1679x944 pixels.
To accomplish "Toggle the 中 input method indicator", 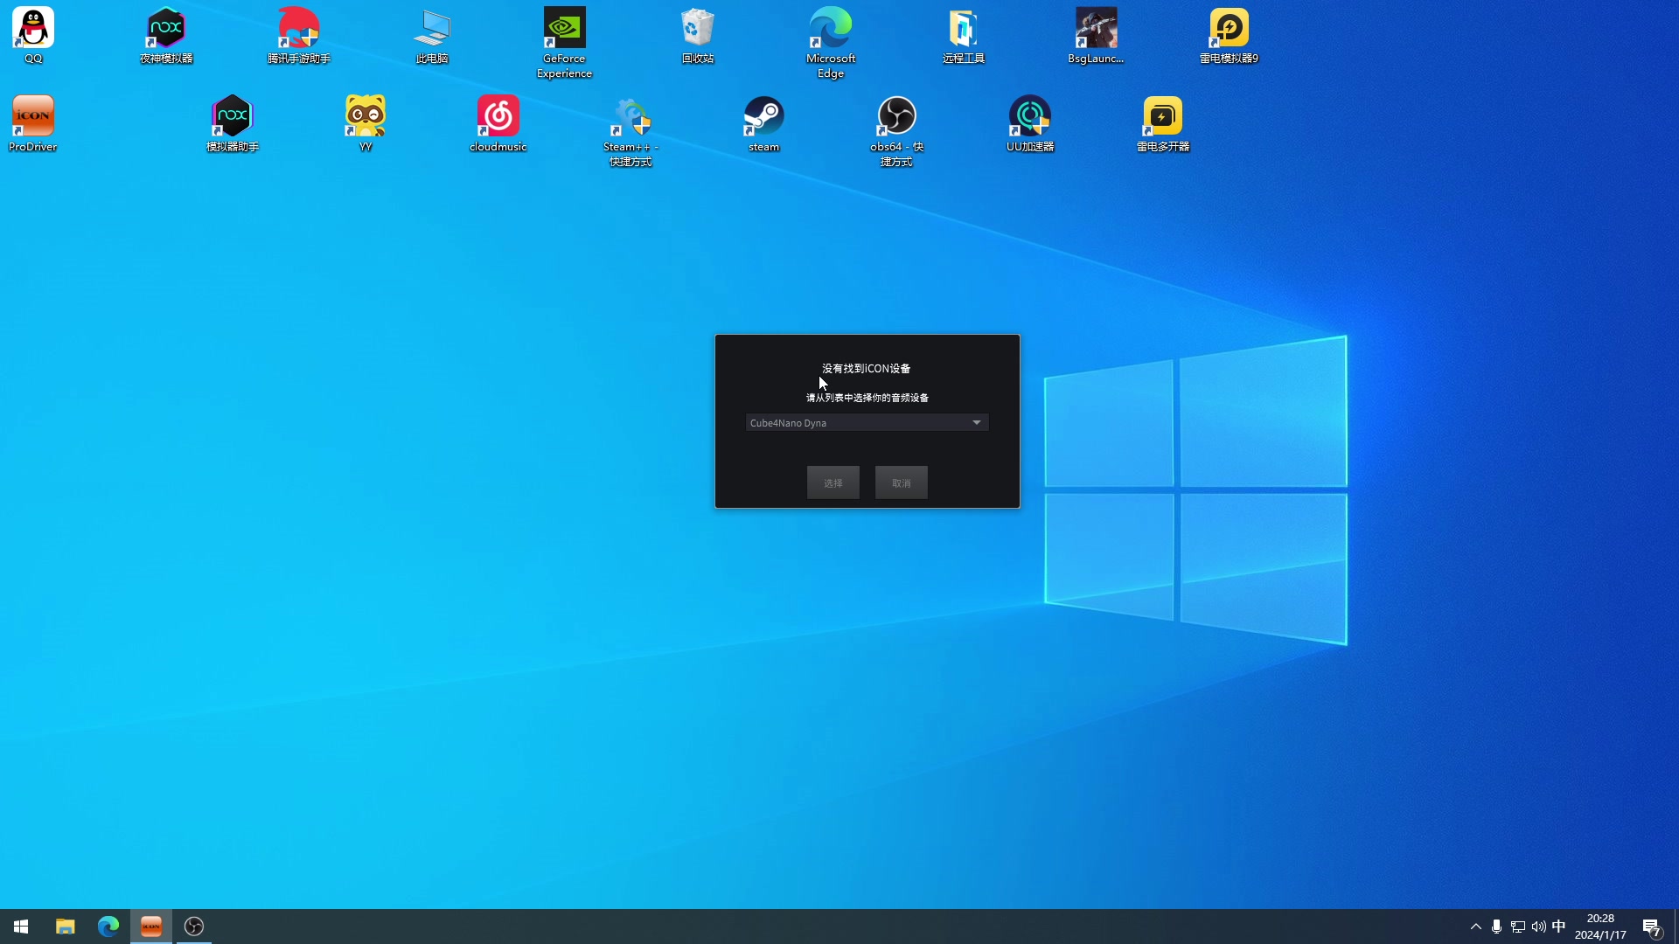I will pyautogui.click(x=1558, y=927).
